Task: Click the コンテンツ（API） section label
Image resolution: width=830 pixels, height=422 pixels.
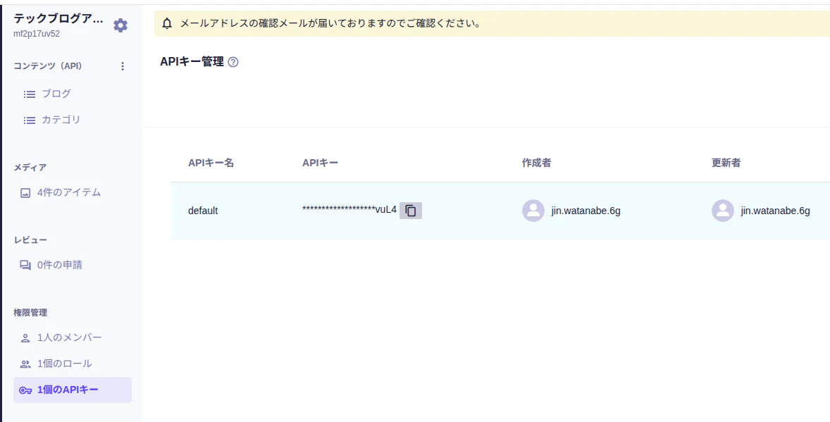Action: [48, 66]
